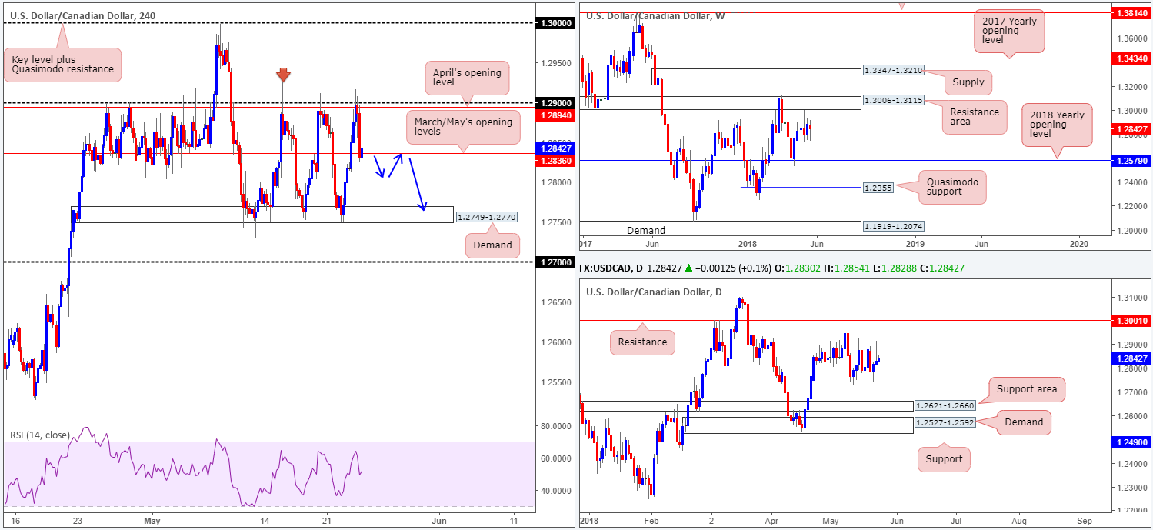Click the 80.0000 RSI scale value
The width and height of the screenshot is (1153, 530).
point(555,425)
